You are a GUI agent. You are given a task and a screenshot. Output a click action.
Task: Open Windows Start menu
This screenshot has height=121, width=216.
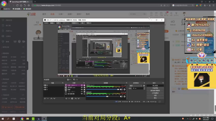[x=3, y=119]
